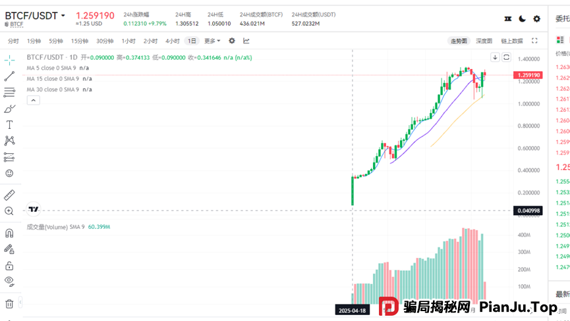Select the 15分钟 interval

(80, 41)
